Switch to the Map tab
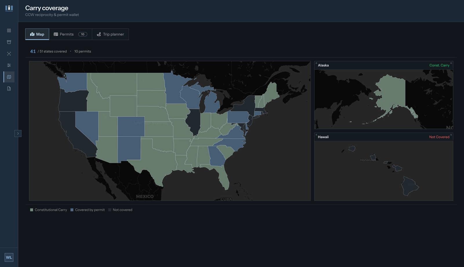The height and width of the screenshot is (267, 464). pyautogui.click(x=37, y=34)
